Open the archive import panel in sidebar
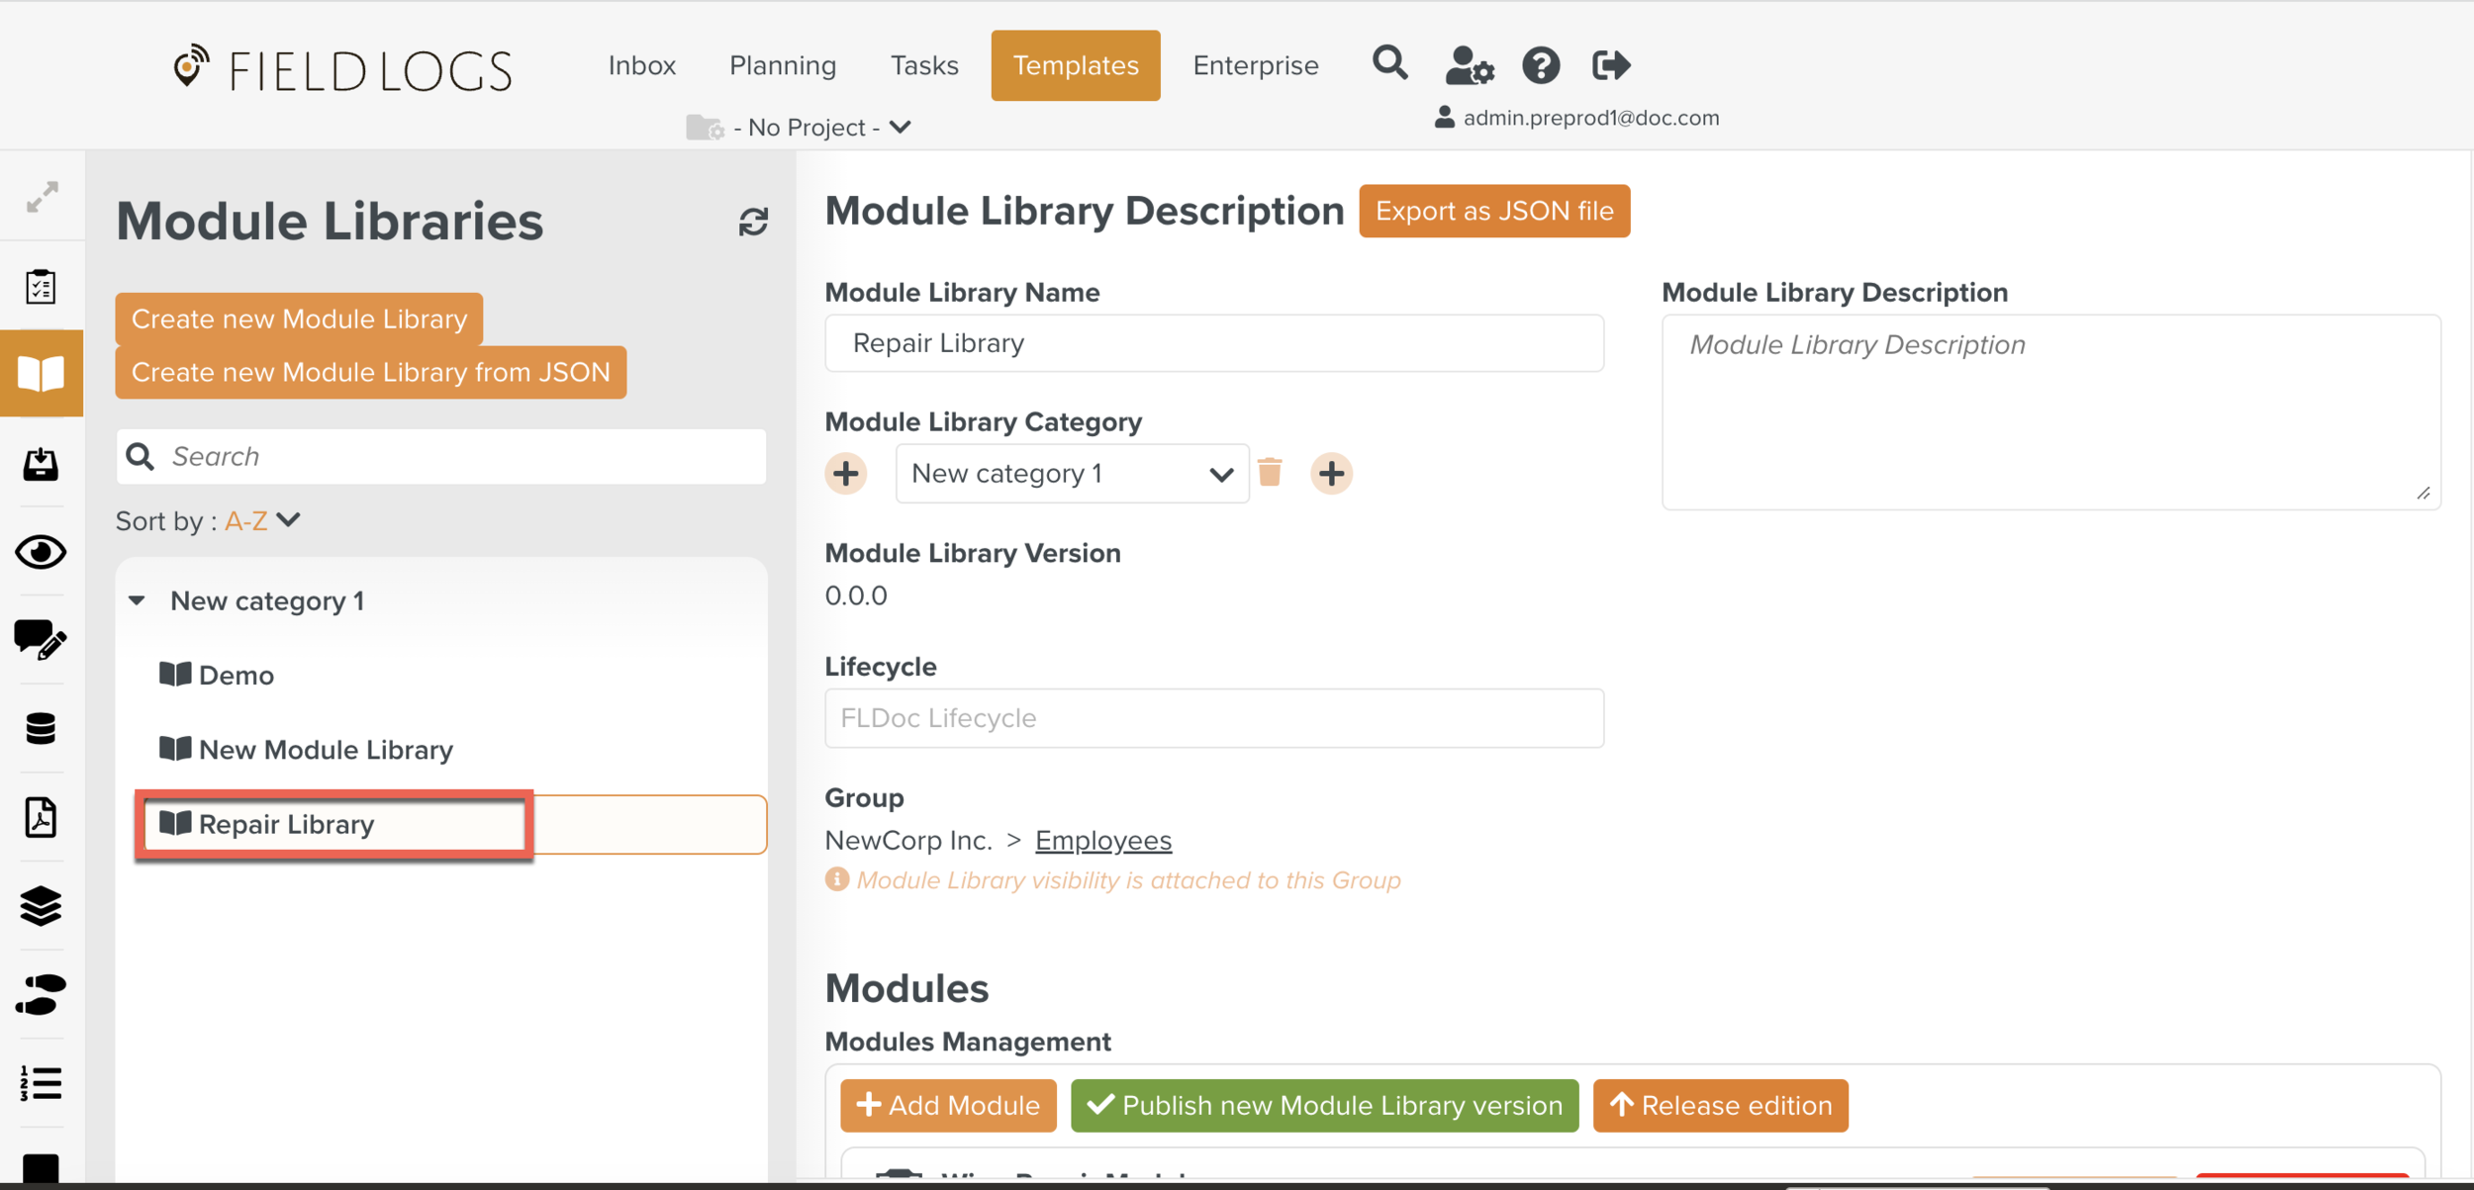The image size is (2474, 1190). (x=41, y=465)
